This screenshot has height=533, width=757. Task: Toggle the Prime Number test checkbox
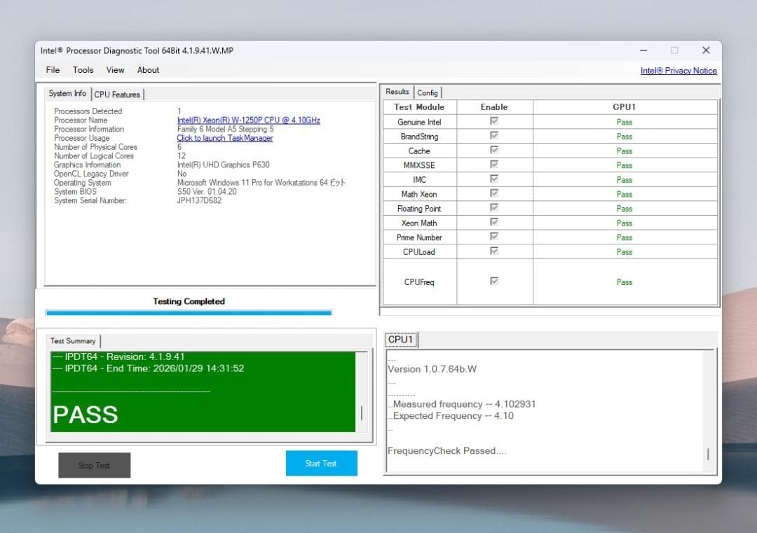494,237
